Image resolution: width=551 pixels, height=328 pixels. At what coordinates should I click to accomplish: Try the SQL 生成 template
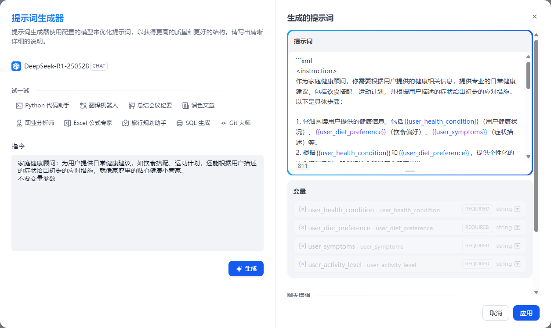click(x=193, y=123)
